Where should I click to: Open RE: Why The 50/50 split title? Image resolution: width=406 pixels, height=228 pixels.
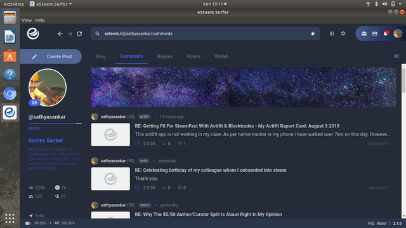pos(208,214)
